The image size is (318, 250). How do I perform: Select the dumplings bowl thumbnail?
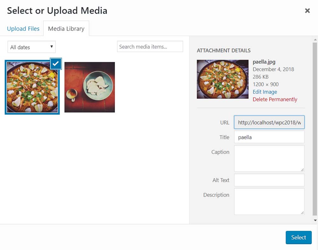(x=90, y=87)
